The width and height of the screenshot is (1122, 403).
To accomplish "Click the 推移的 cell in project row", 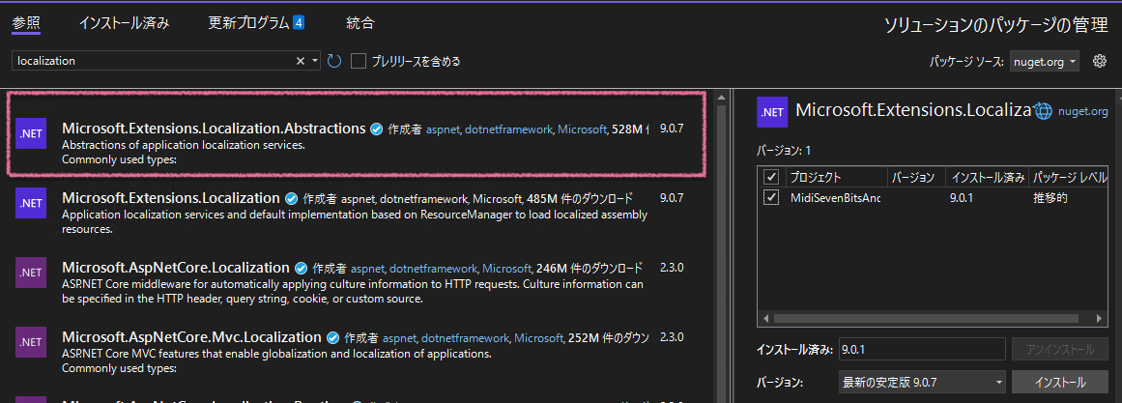I will [1051, 198].
